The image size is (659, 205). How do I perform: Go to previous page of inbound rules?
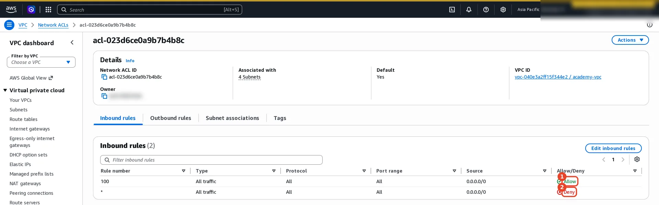point(604,160)
